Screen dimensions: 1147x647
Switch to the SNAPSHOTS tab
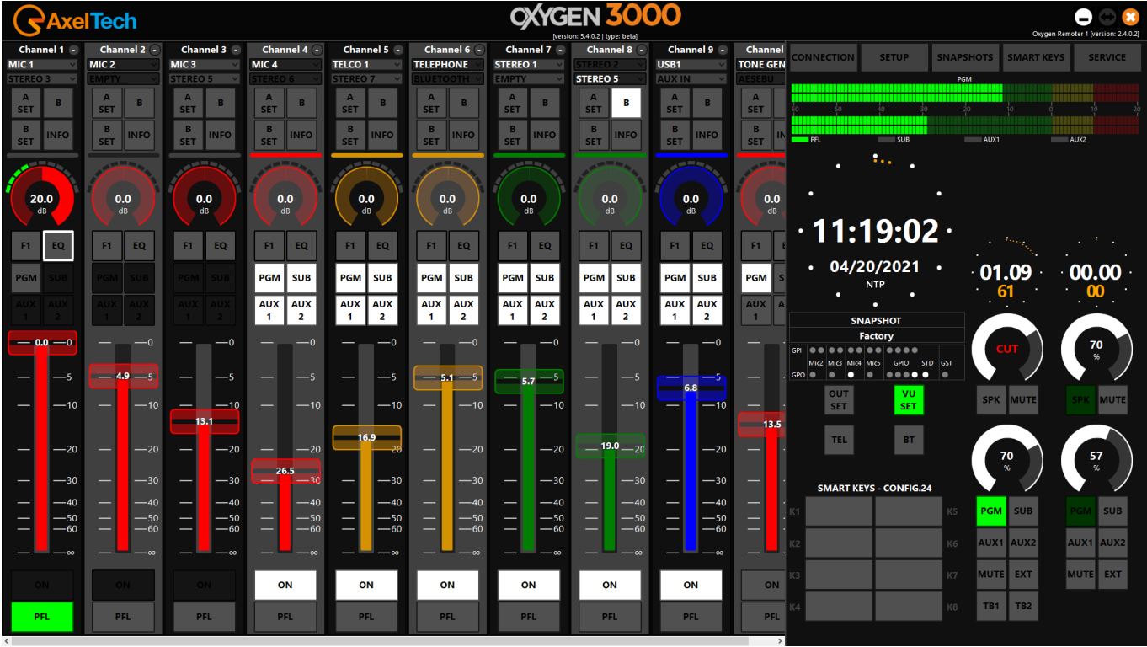[965, 57]
